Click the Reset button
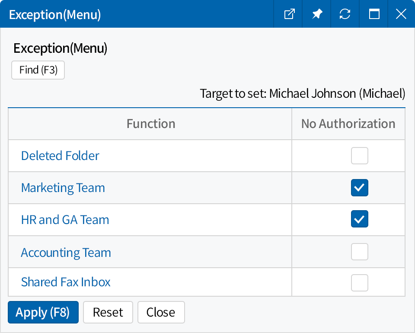This screenshot has width=415, height=333. tap(108, 312)
